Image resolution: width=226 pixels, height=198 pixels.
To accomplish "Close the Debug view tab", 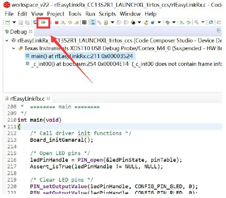I will [x=31, y=31].
